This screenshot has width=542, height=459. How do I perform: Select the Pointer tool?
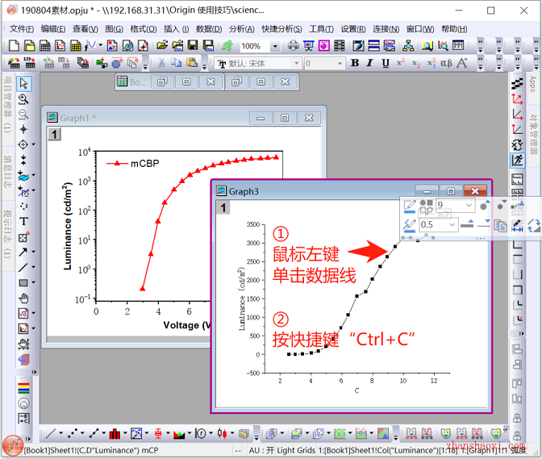[x=23, y=84]
